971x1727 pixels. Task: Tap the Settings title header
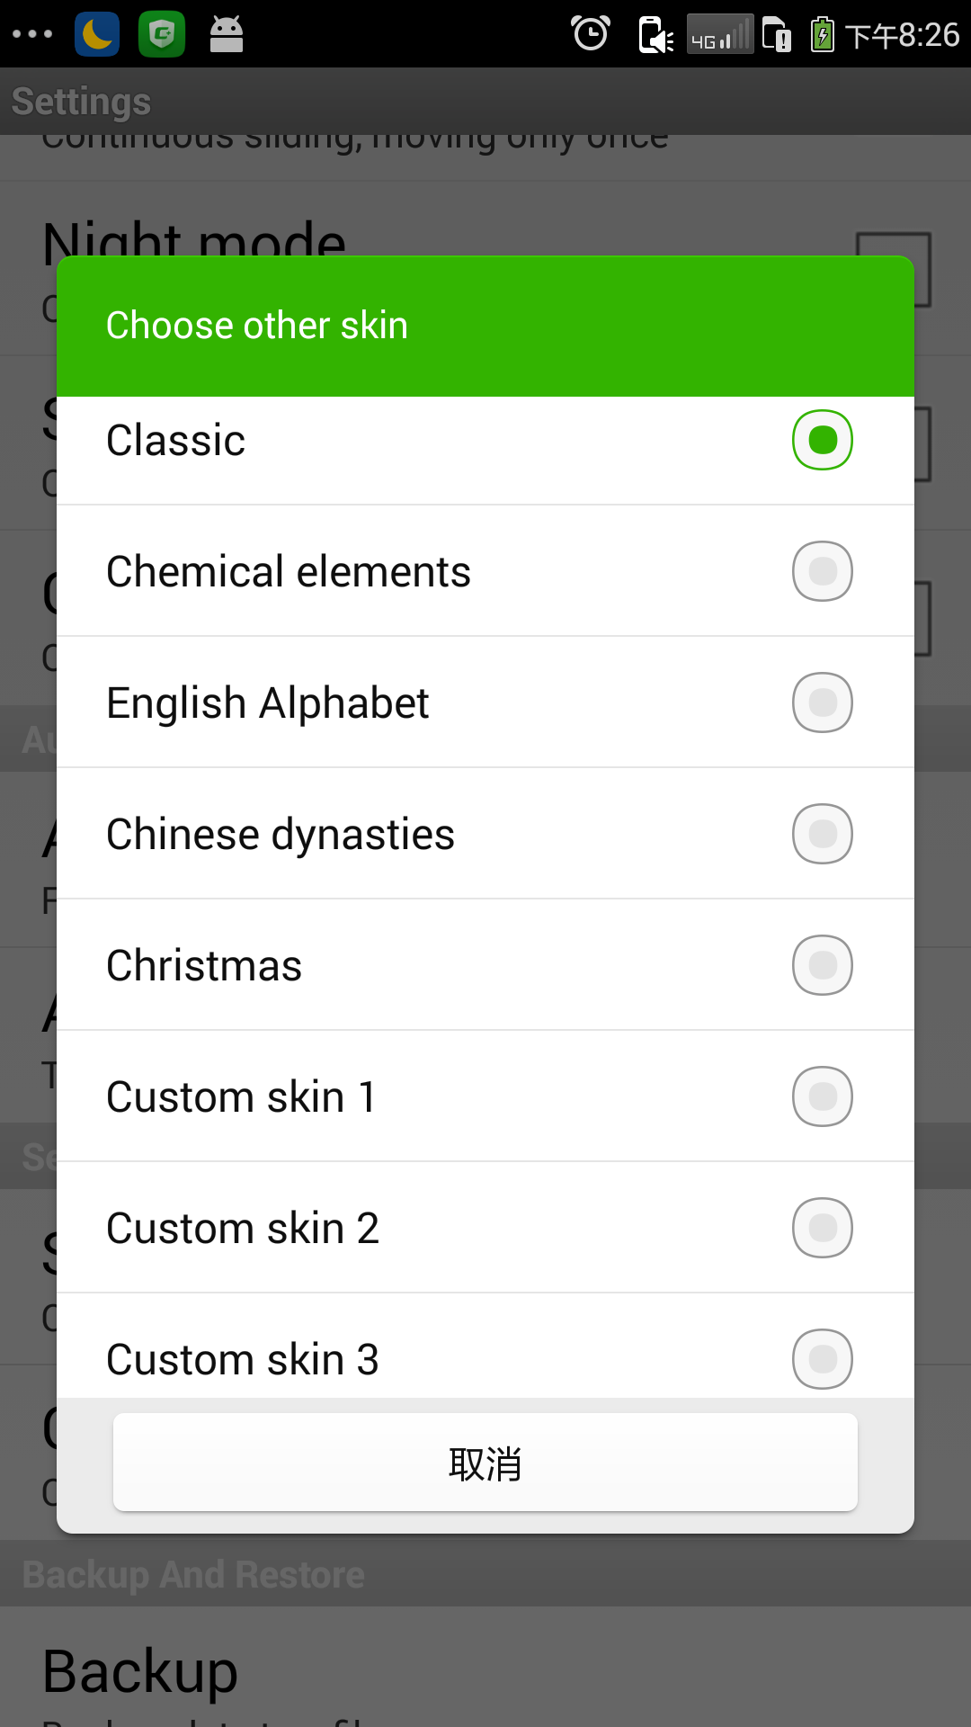click(x=81, y=101)
